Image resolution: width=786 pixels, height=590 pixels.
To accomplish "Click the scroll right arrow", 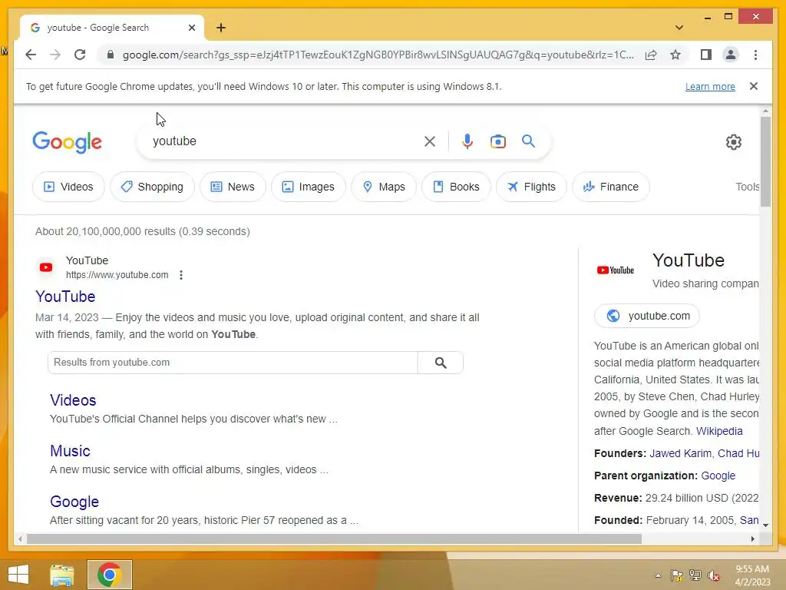I will click(x=752, y=539).
